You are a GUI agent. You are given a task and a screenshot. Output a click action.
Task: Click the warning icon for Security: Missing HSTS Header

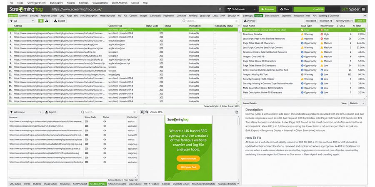[302, 79]
